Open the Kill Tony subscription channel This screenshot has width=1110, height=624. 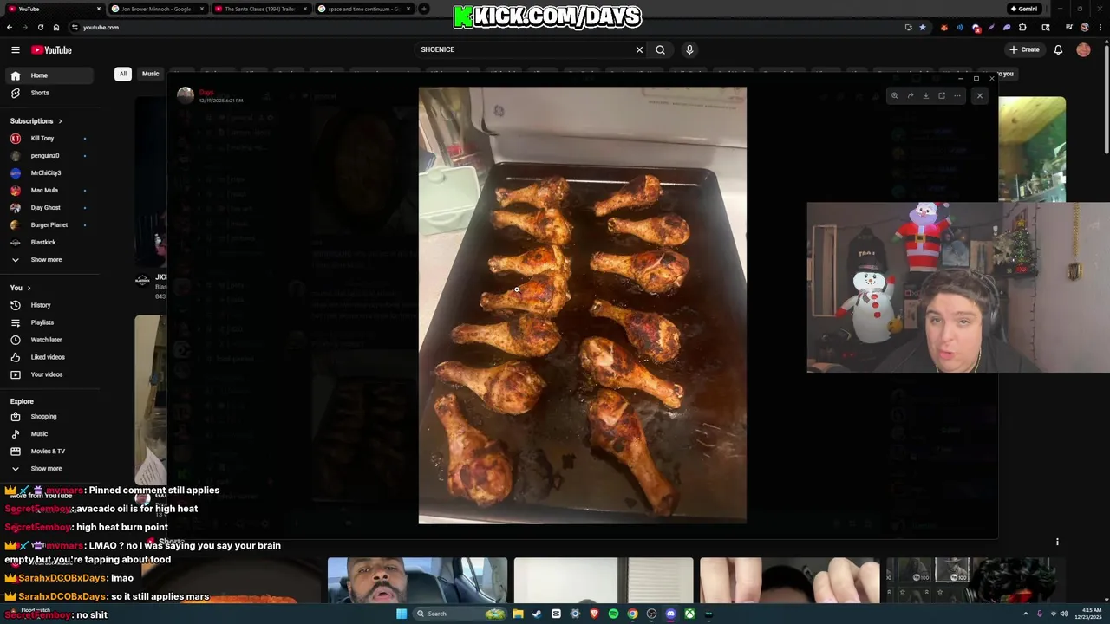[49, 139]
